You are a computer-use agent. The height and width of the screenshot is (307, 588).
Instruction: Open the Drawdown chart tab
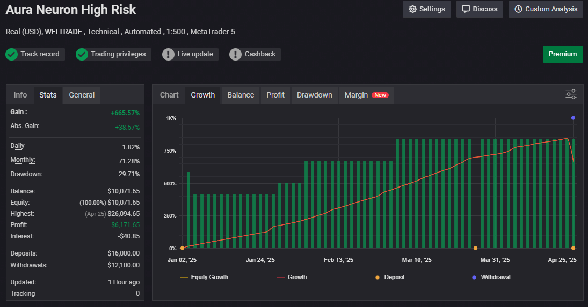tap(315, 95)
